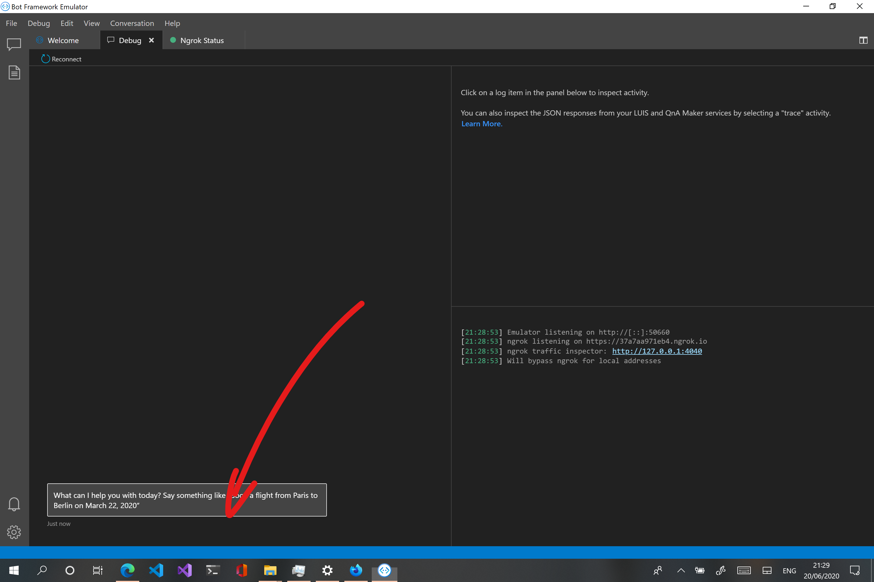Click the Reconnect button
Viewport: 874px width, 582px height.
[61, 59]
